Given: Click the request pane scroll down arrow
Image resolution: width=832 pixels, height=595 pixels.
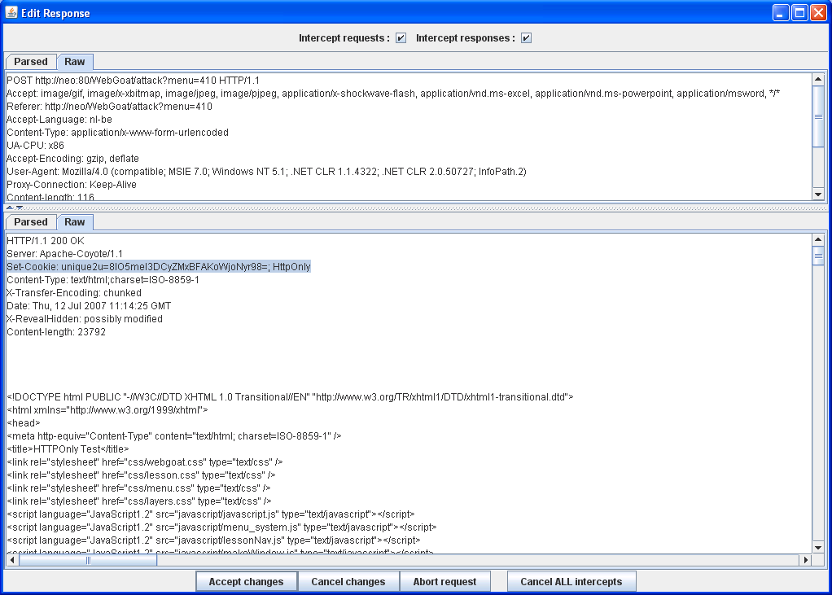Looking at the screenshot, I should coord(818,194).
